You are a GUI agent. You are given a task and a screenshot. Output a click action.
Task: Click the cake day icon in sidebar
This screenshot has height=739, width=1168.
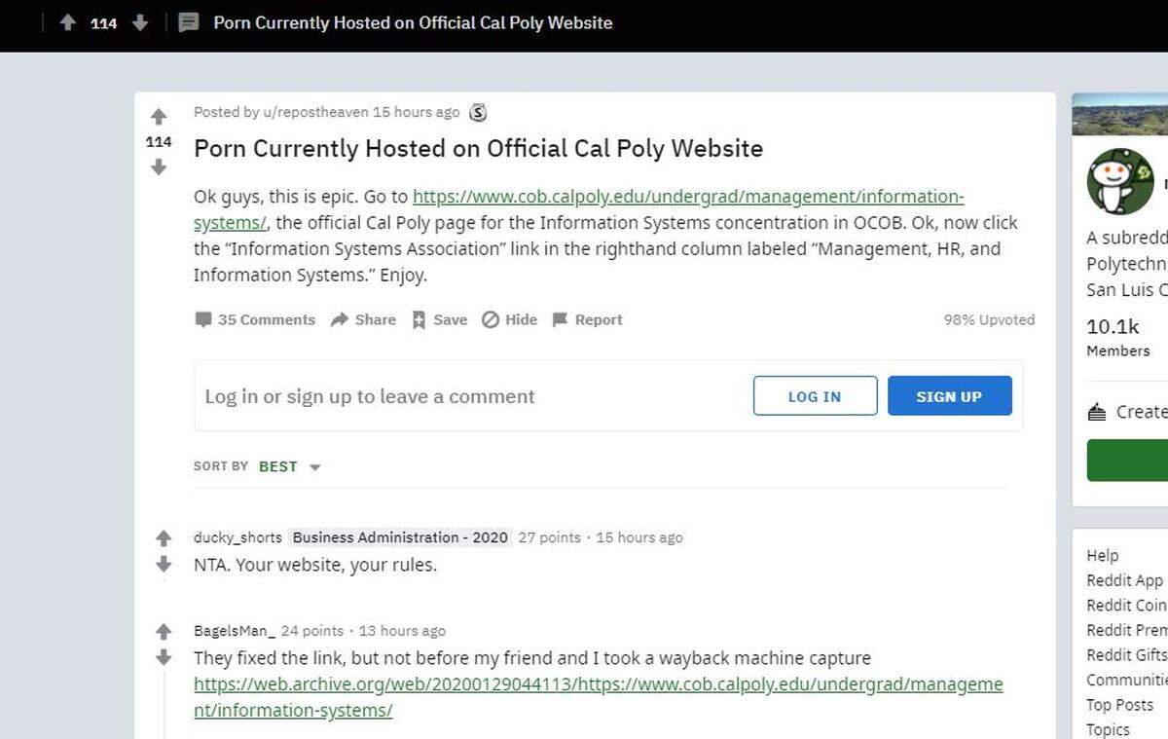(x=1097, y=413)
